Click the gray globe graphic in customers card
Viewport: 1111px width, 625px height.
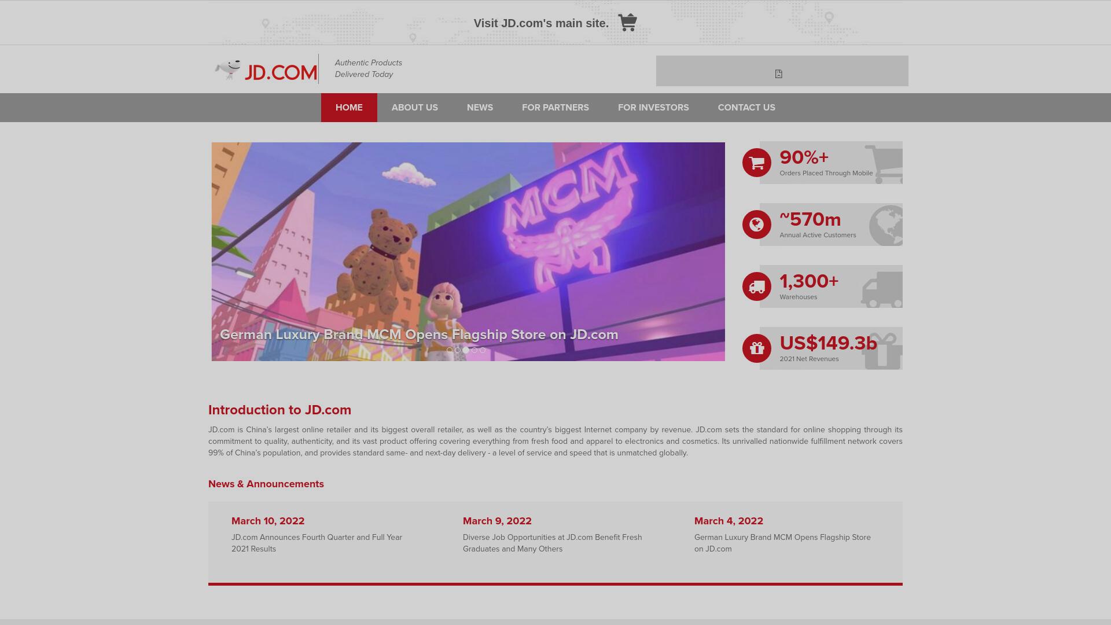(886, 226)
